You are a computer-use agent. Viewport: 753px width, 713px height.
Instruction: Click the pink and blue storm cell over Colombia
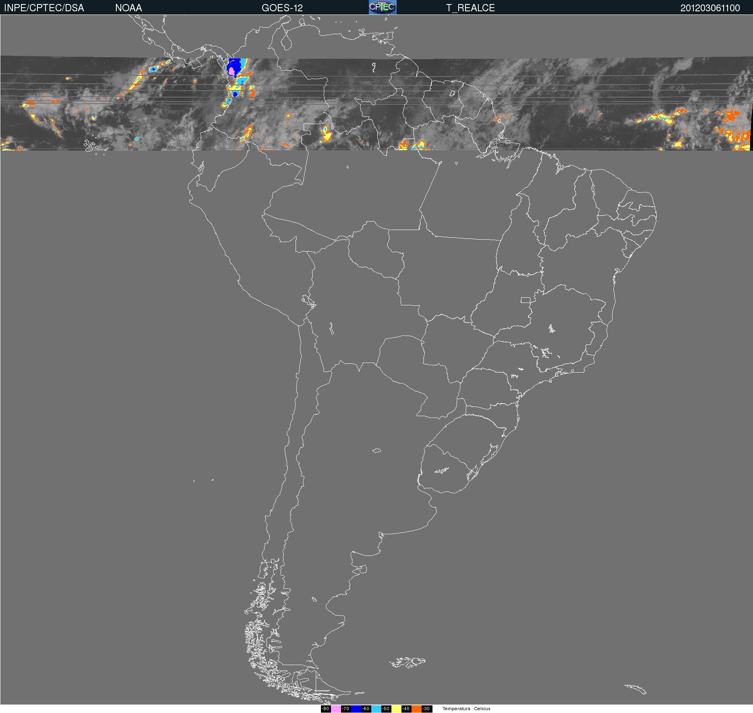234,67
